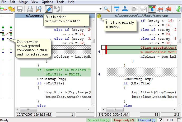This screenshot has width=182, height=122.
Task: Click right pane vertical scrollbar up arrow
Action: 179,21
